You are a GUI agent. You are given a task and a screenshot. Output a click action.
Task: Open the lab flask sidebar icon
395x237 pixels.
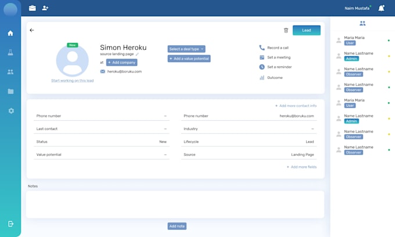[x=10, y=53]
